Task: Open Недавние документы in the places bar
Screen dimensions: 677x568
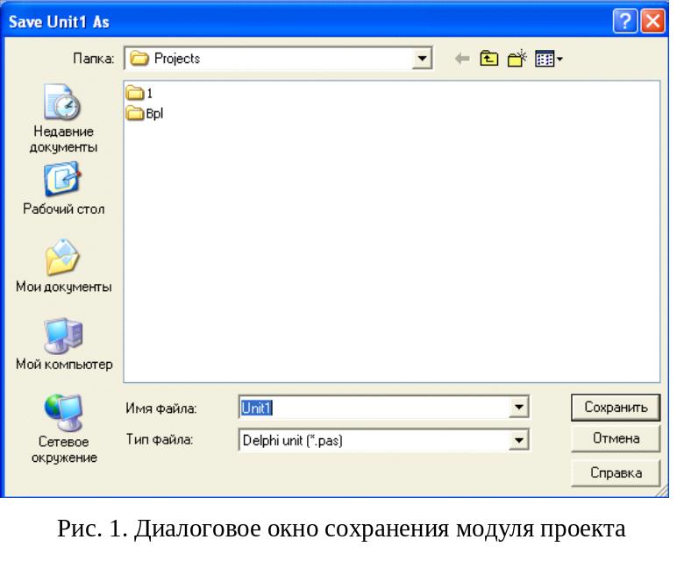Action: 63,118
